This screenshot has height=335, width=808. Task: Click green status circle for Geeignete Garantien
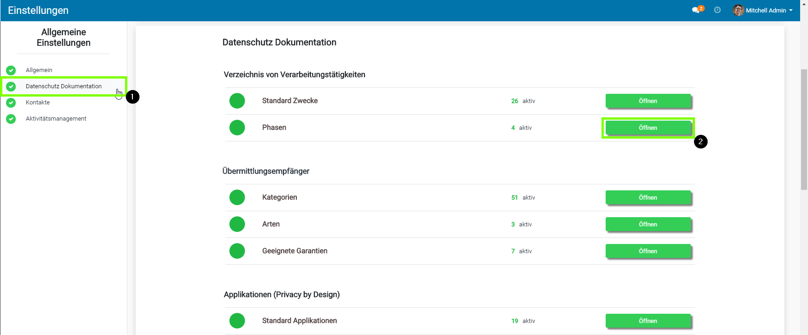tap(237, 251)
